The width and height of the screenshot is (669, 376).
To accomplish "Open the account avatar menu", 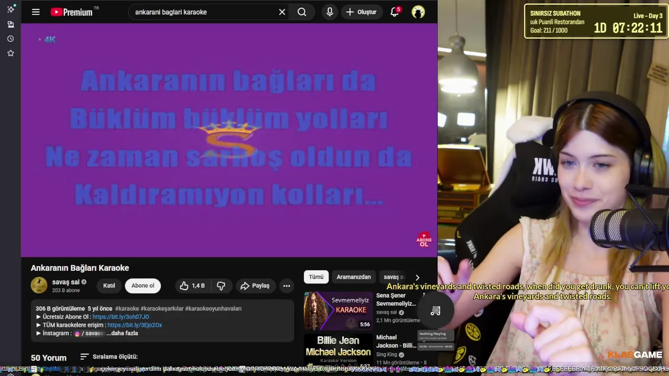I will click(x=418, y=12).
